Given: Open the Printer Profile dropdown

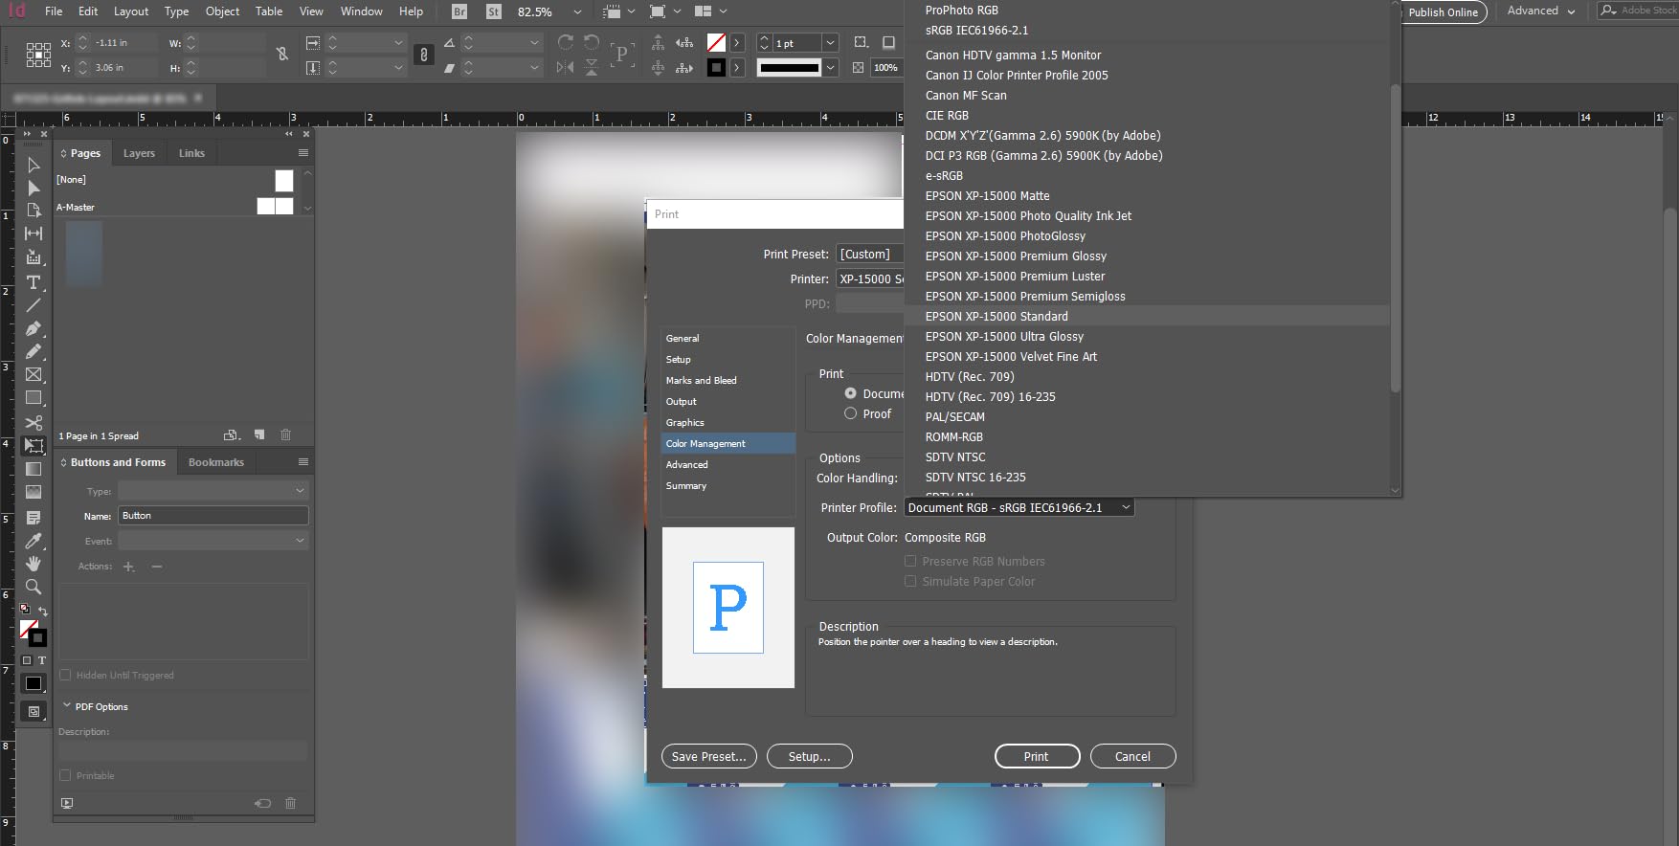Looking at the screenshot, I should (1019, 507).
